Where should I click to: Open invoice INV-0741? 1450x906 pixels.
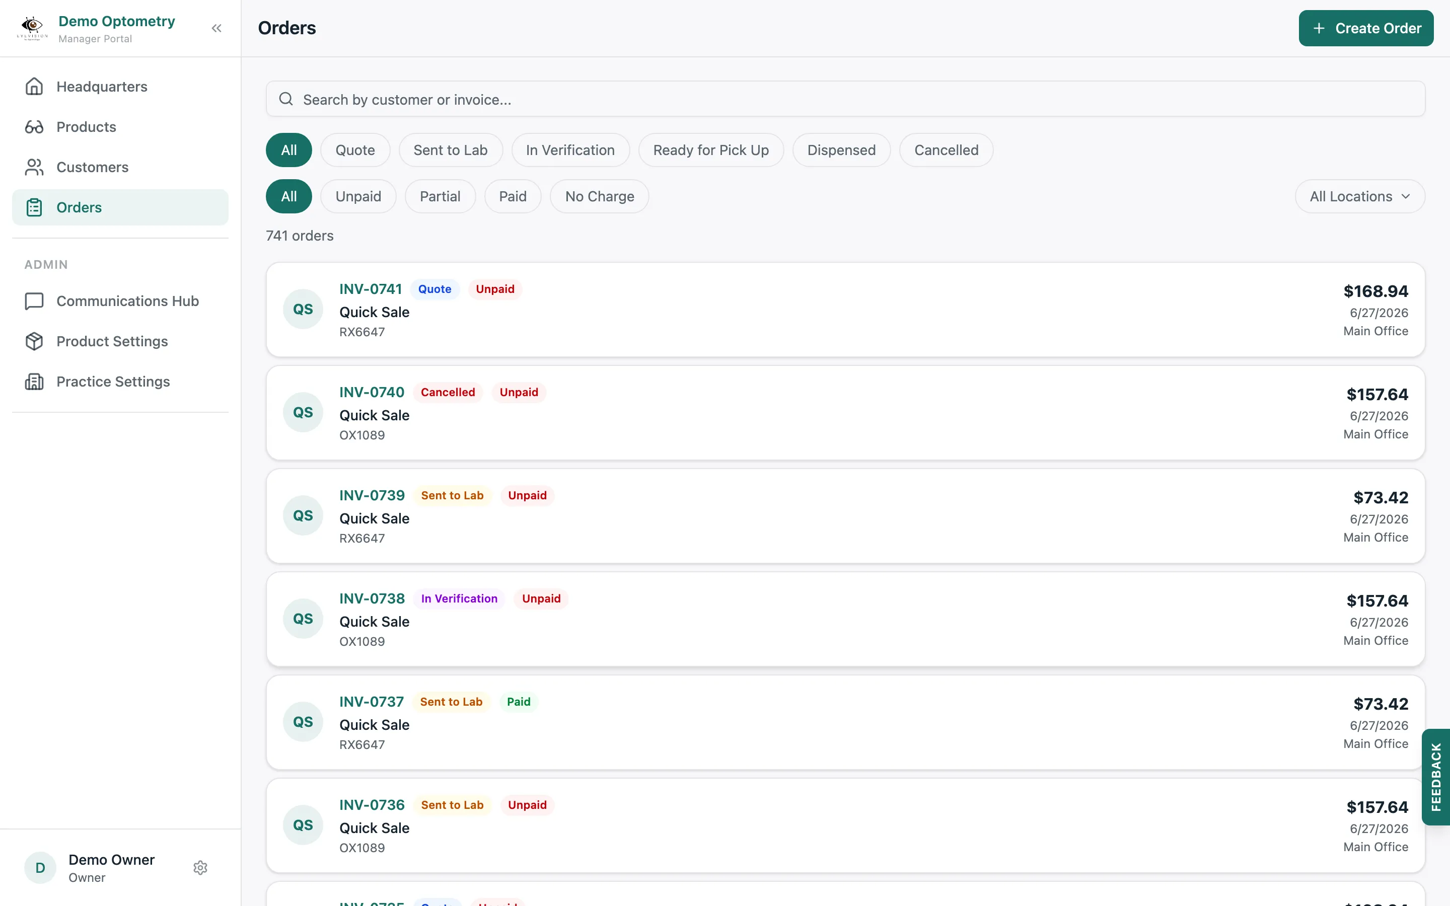click(x=371, y=289)
